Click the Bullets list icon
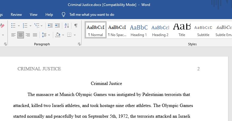This screenshot has height=121, width=232. click(x=13, y=26)
